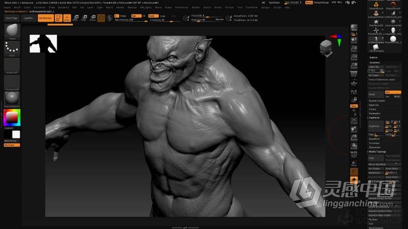Screen dimensions: 408x229
Task: Toggle the Persp perspective icon
Action: click(x=354, y=74)
